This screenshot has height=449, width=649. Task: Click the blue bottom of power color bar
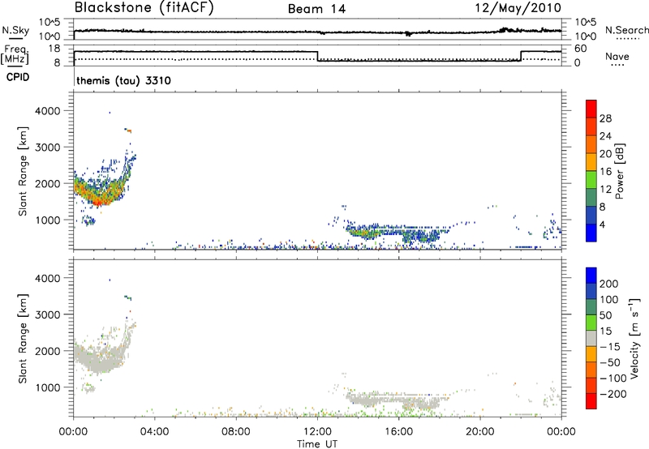591,233
